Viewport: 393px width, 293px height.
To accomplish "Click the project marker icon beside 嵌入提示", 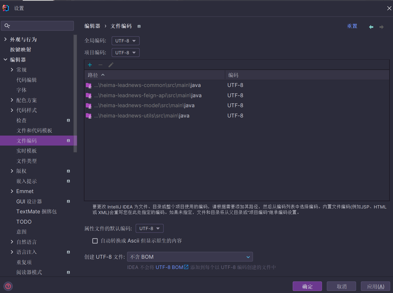I will (68, 181).
